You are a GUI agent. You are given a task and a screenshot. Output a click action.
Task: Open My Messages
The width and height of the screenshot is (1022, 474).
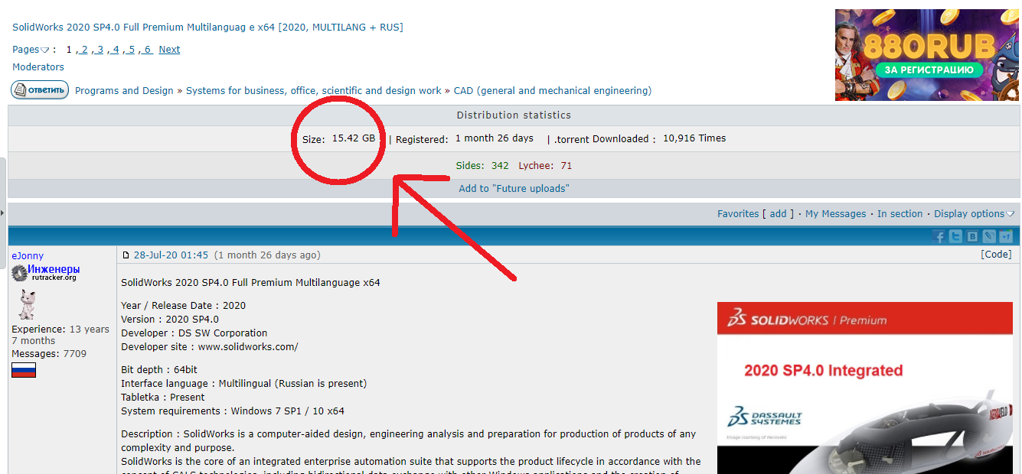point(836,214)
